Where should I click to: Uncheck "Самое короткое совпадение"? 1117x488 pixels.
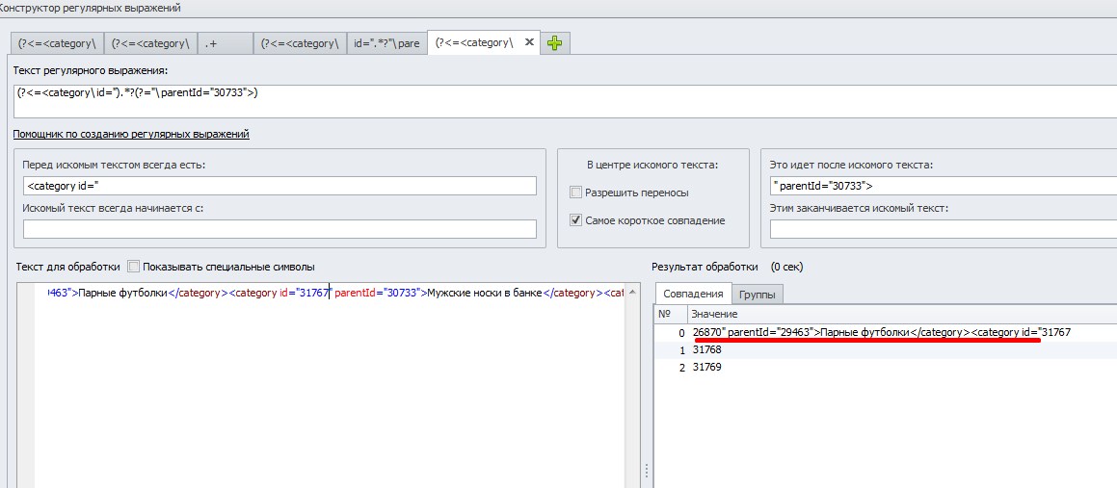click(576, 220)
